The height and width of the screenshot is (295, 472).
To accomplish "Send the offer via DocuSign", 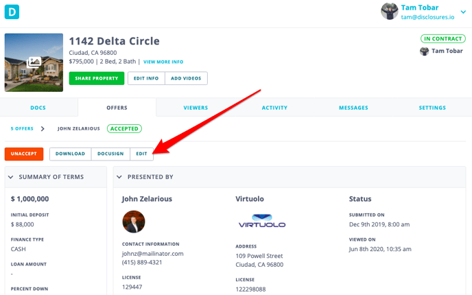I will [110, 154].
